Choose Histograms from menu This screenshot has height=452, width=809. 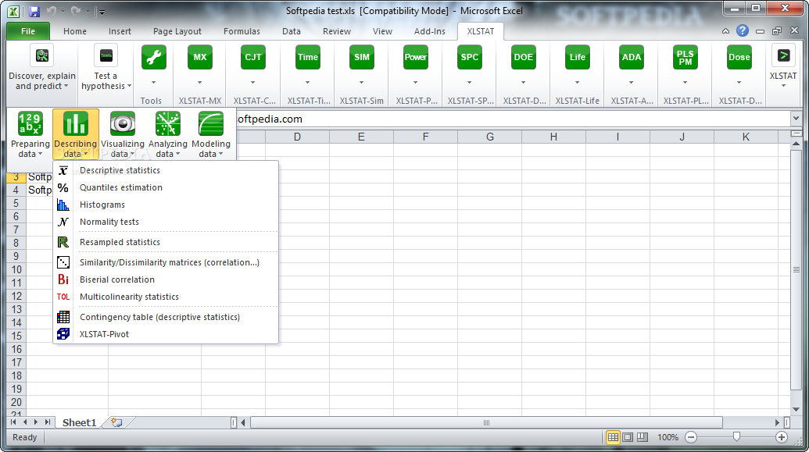coord(166,205)
